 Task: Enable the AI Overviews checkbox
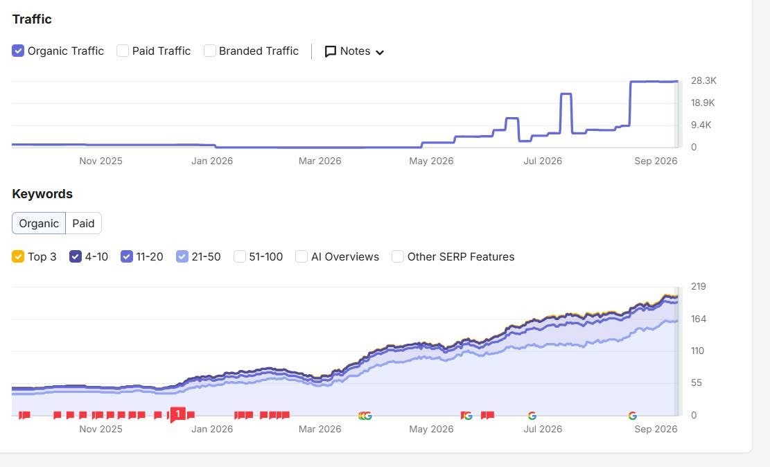(301, 256)
